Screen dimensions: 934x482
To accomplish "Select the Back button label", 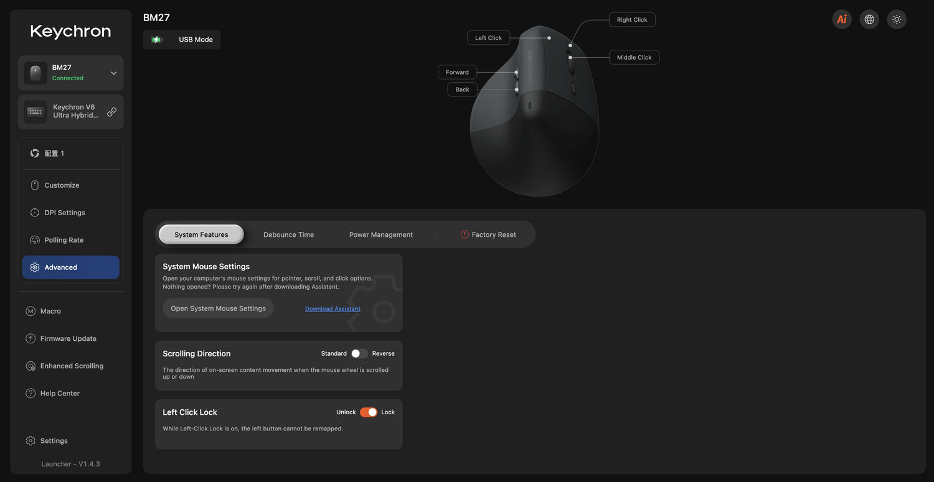I will 462,90.
